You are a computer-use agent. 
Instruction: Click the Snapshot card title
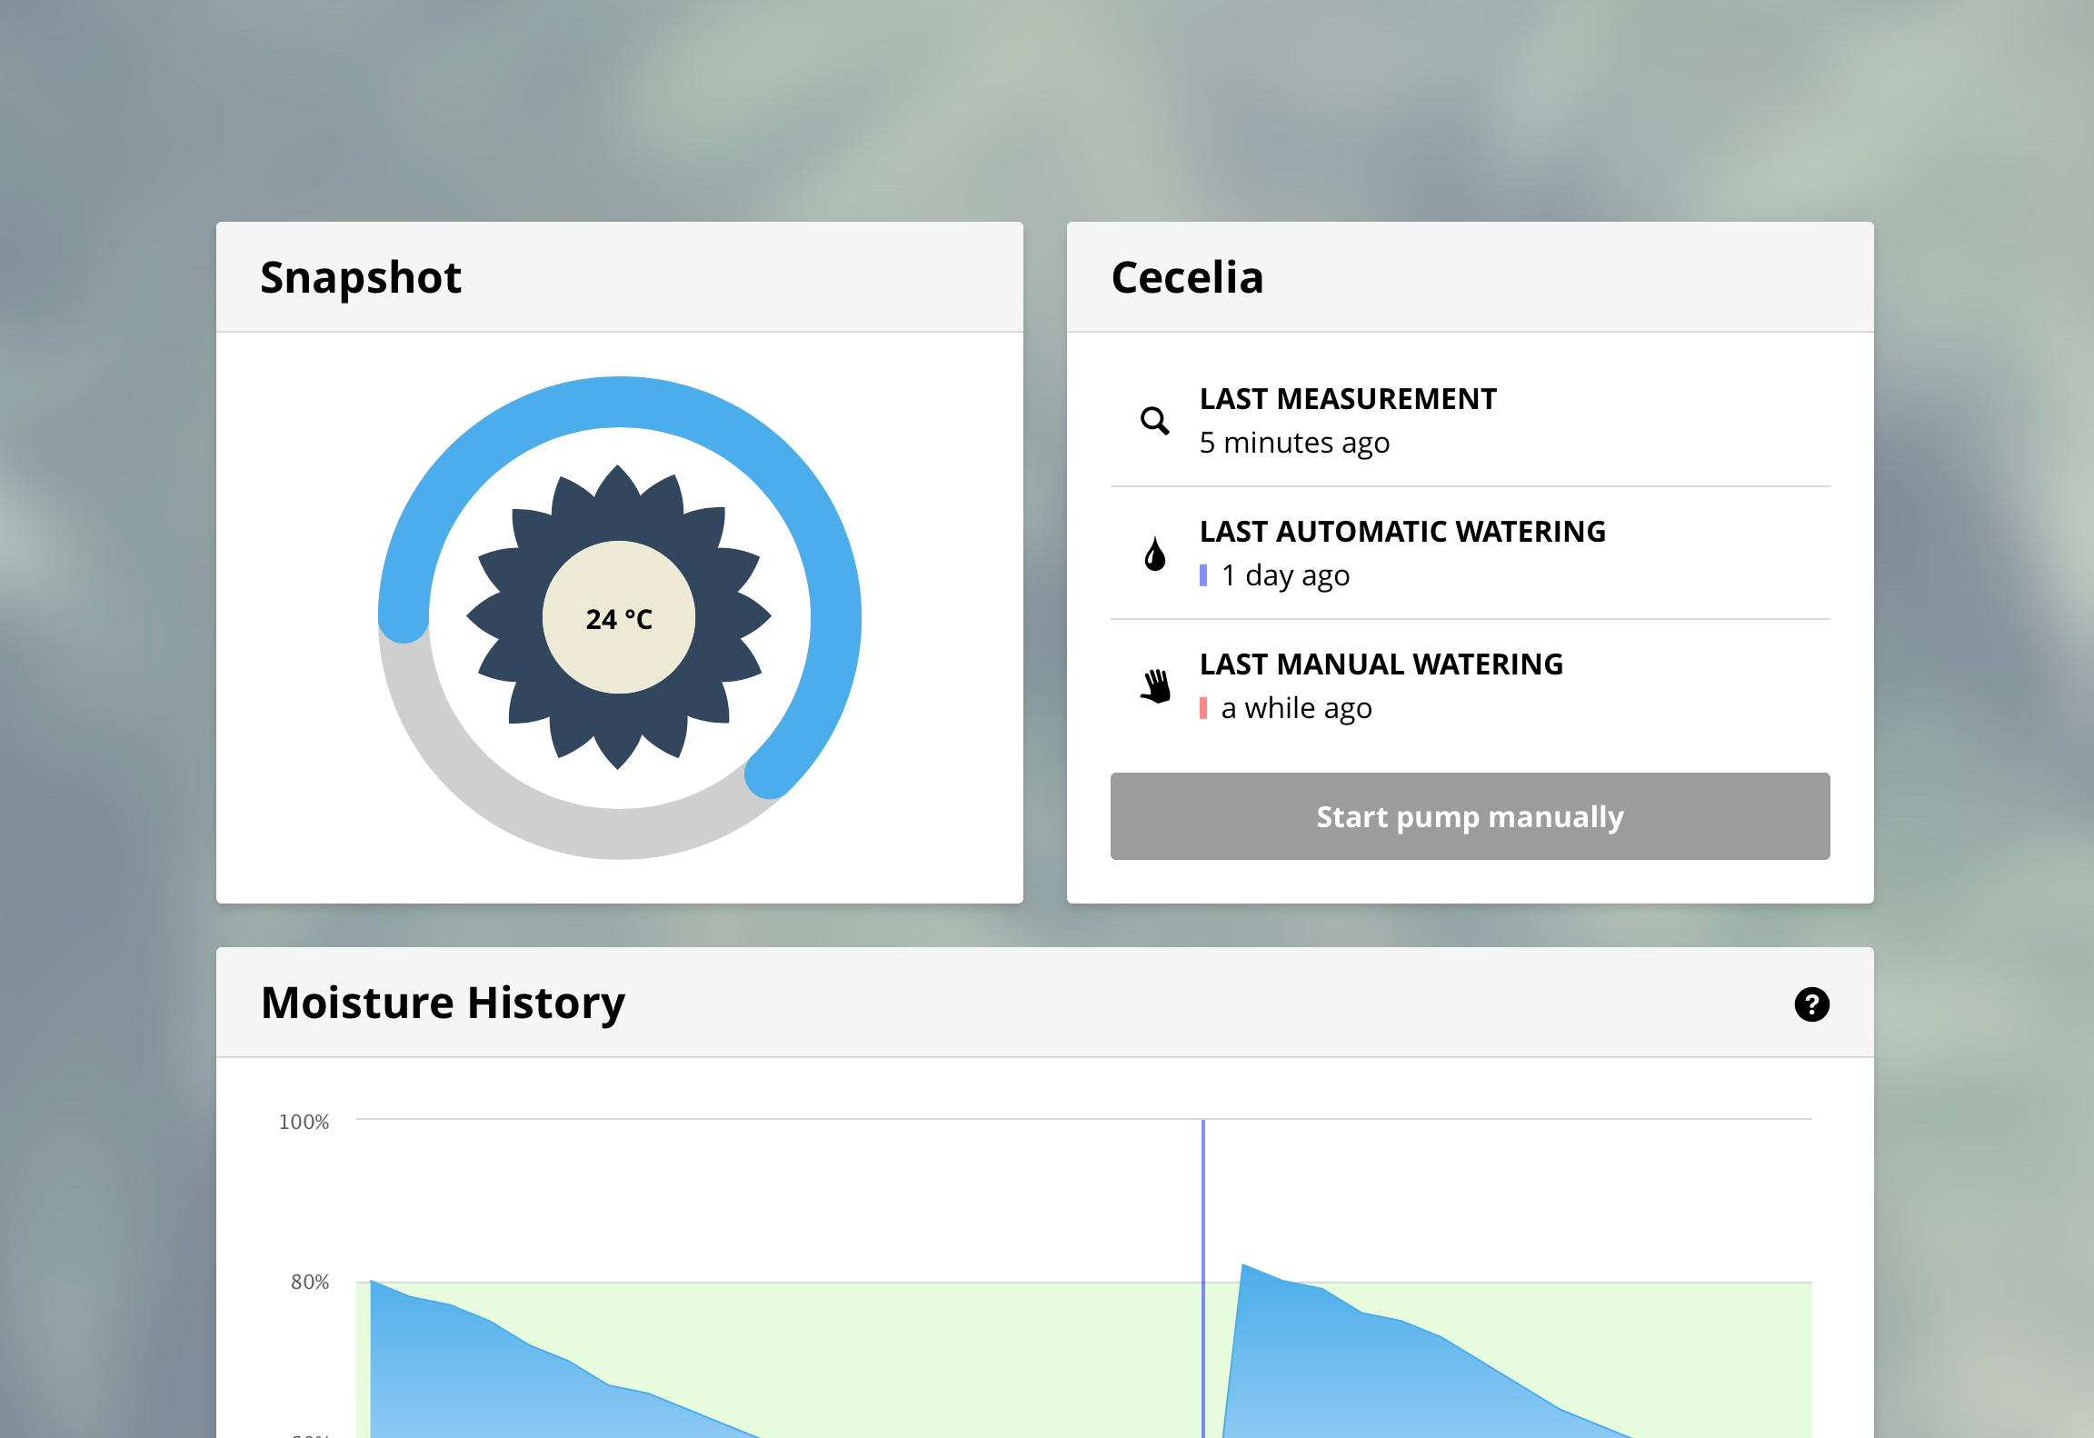tap(361, 277)
